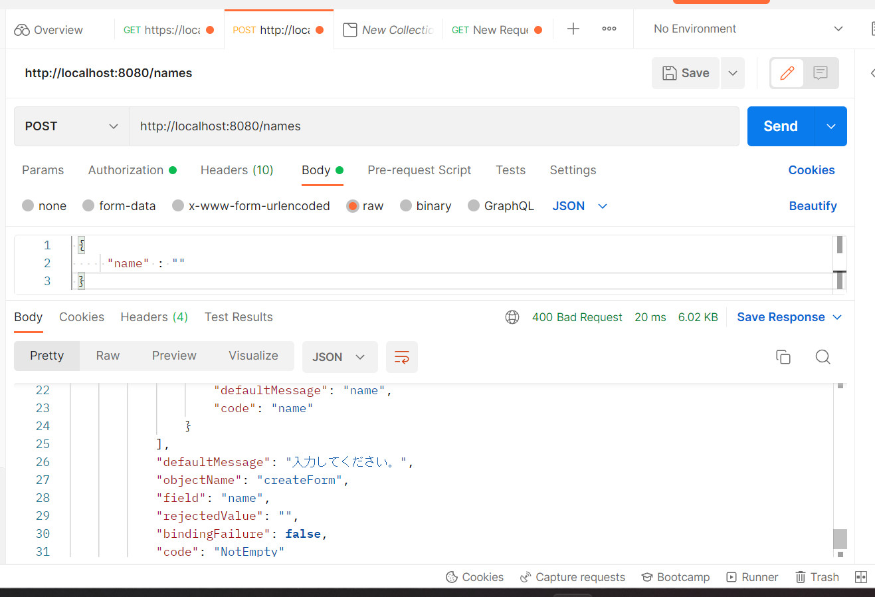Switch to the Pre-request Script tab

click(419, 170)
